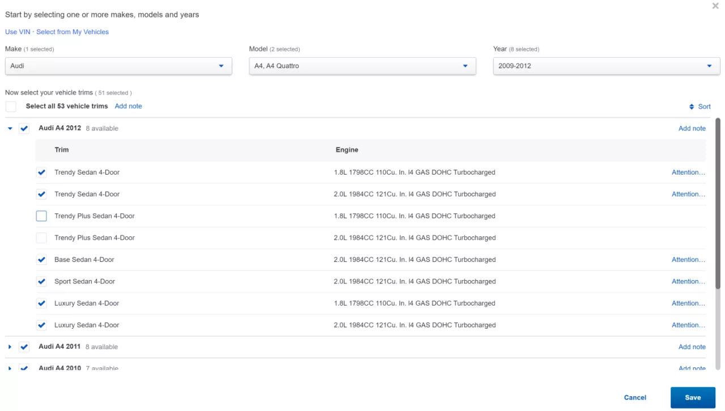Check the Trendy Plus Sedan 1.8L checkbox

pos(41,216)
